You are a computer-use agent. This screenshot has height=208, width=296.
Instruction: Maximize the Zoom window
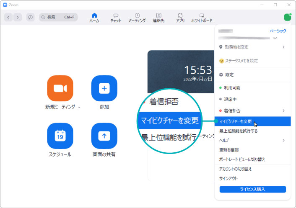tap(275, 5)
